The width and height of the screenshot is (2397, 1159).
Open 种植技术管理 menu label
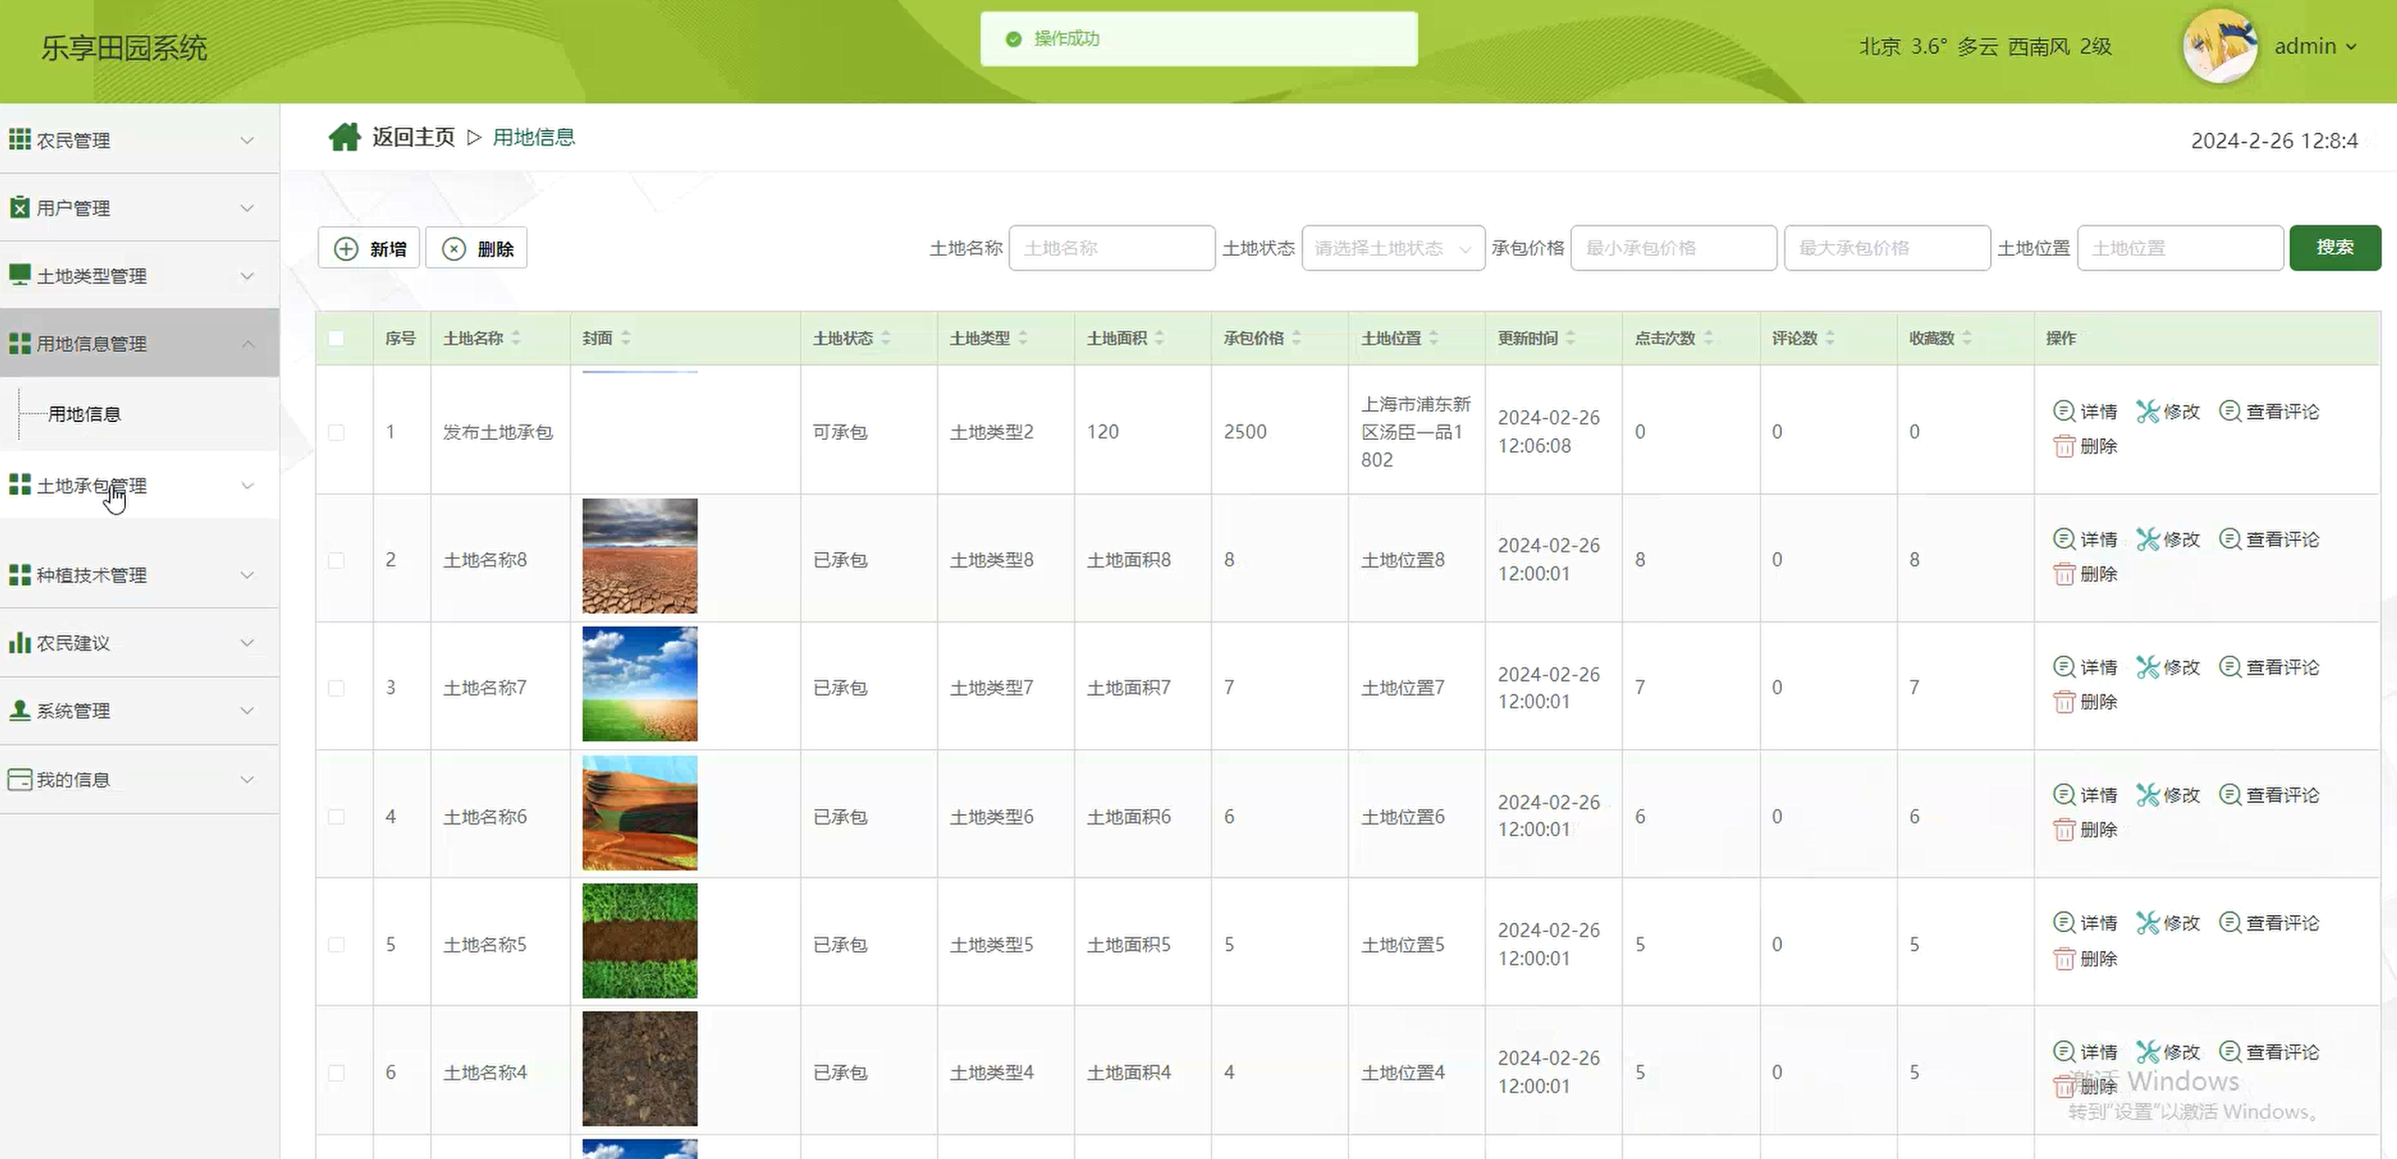click(x=91, y=575)
